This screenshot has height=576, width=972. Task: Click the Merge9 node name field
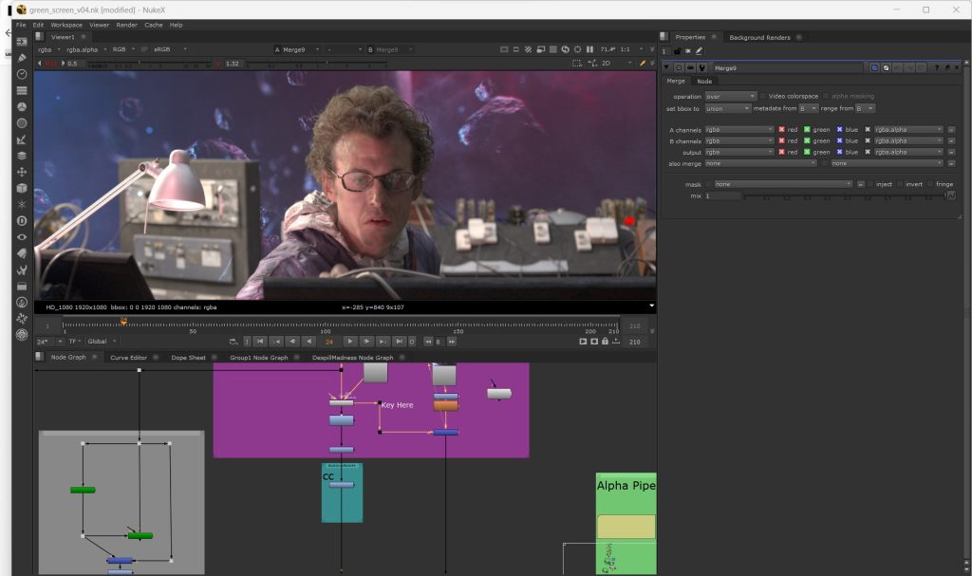click(787, 67)
